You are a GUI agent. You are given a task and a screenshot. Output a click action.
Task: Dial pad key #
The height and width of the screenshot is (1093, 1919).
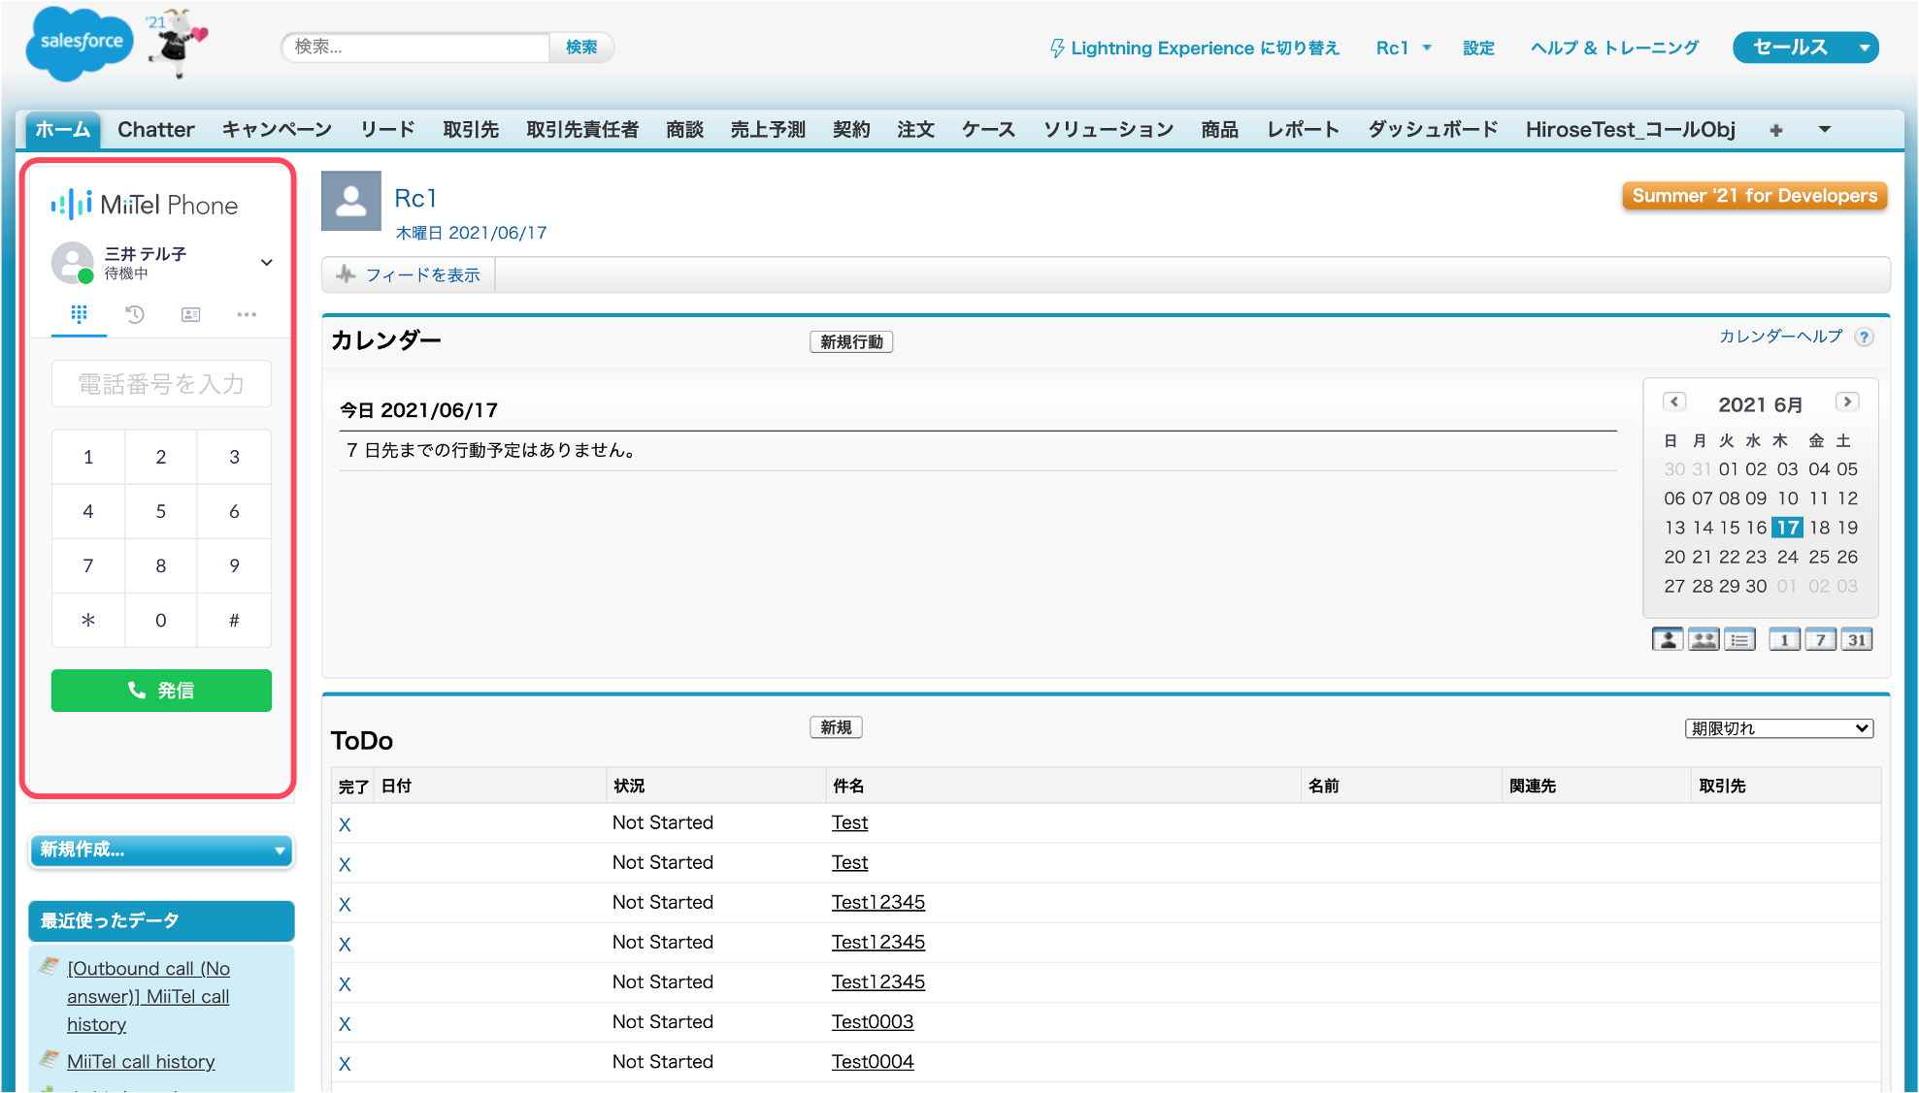click(x=234, y=620)
